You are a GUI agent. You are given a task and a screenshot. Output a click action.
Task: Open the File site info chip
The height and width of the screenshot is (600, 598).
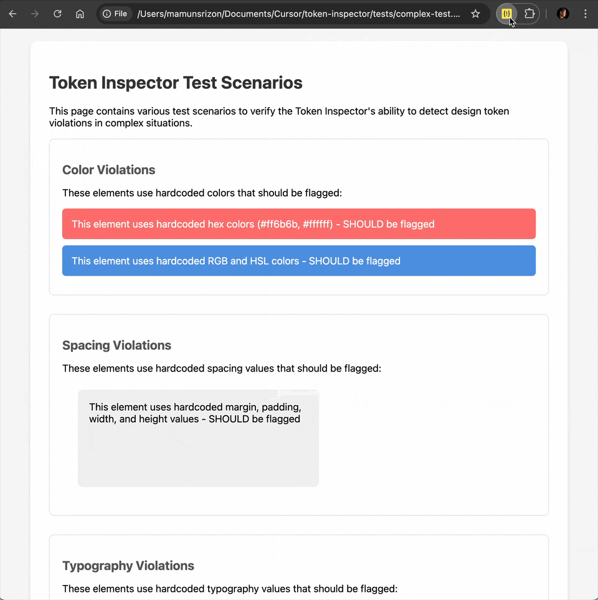[115, 14]
